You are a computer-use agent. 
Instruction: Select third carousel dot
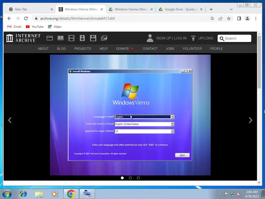point(138,178)
